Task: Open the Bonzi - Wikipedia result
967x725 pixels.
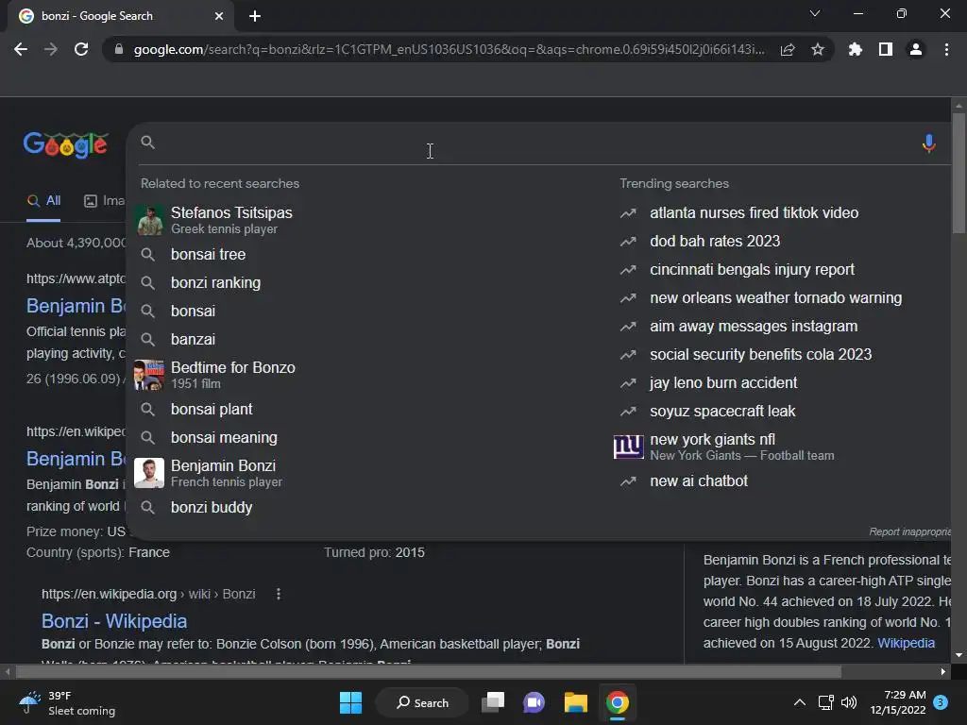Action: 114,621
